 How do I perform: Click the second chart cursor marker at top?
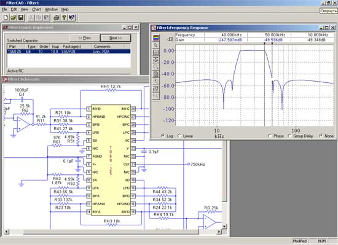click(272, 43)
